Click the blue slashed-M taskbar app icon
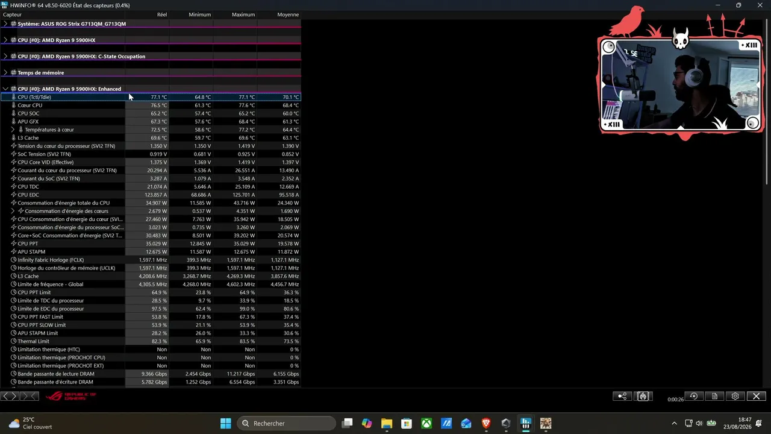 click(x=446, y=423)
